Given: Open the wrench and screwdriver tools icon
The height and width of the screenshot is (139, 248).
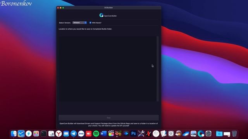Looking at the screenshot, I should pyautogui.click(x=141, y=134).
